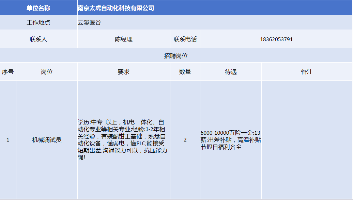Select the contact name 陈经理
The width and height of the screenshot is (353, 200).
click(123, 39)
